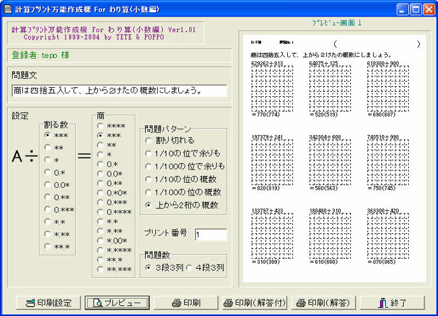Image resolution: width=438 pixels, height=316 pixels.
Task: Select 割る数 option **.*
Action: 57,247
